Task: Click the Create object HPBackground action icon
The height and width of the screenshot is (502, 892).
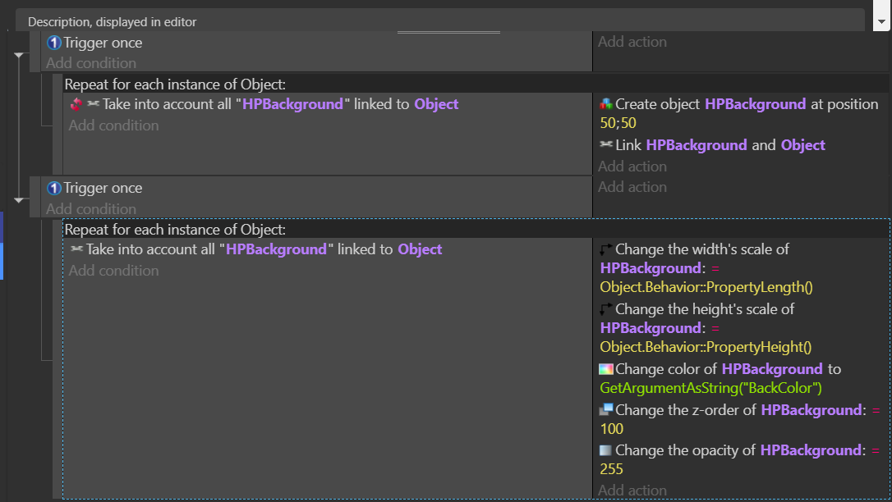Action: tap(606, 104)
